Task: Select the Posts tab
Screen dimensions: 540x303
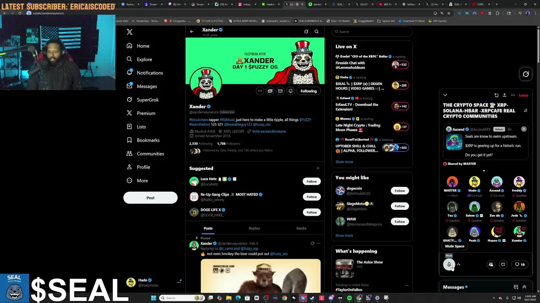Action: (208, 228)
